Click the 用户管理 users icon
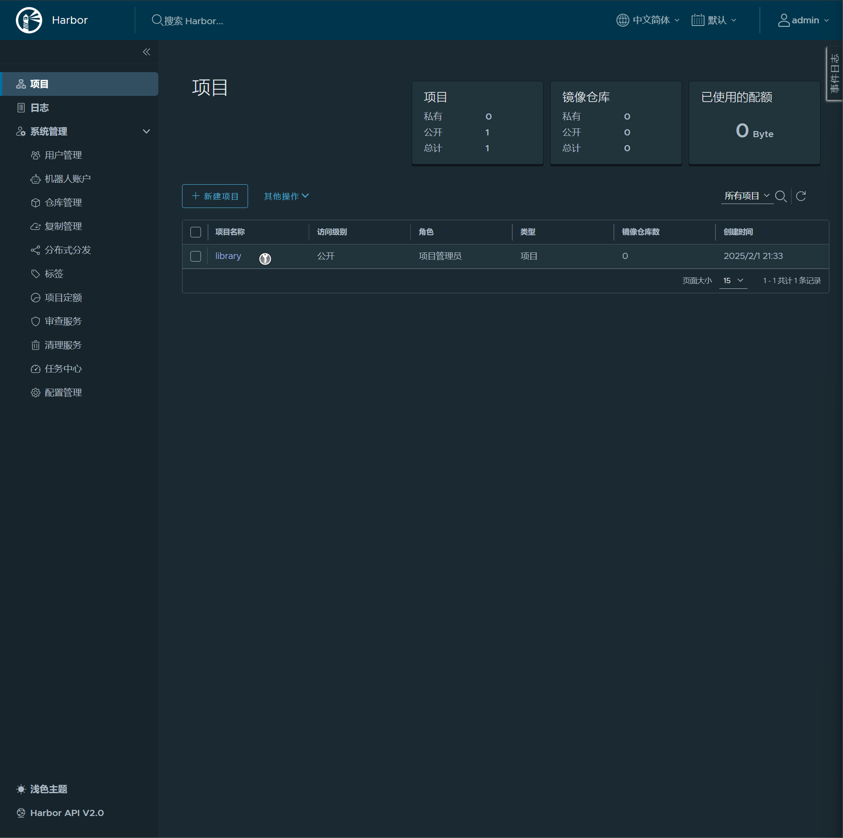 tap(36, 155)
